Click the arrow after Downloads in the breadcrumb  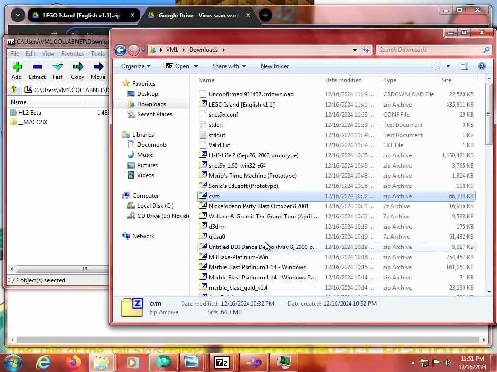pos(223,50)
